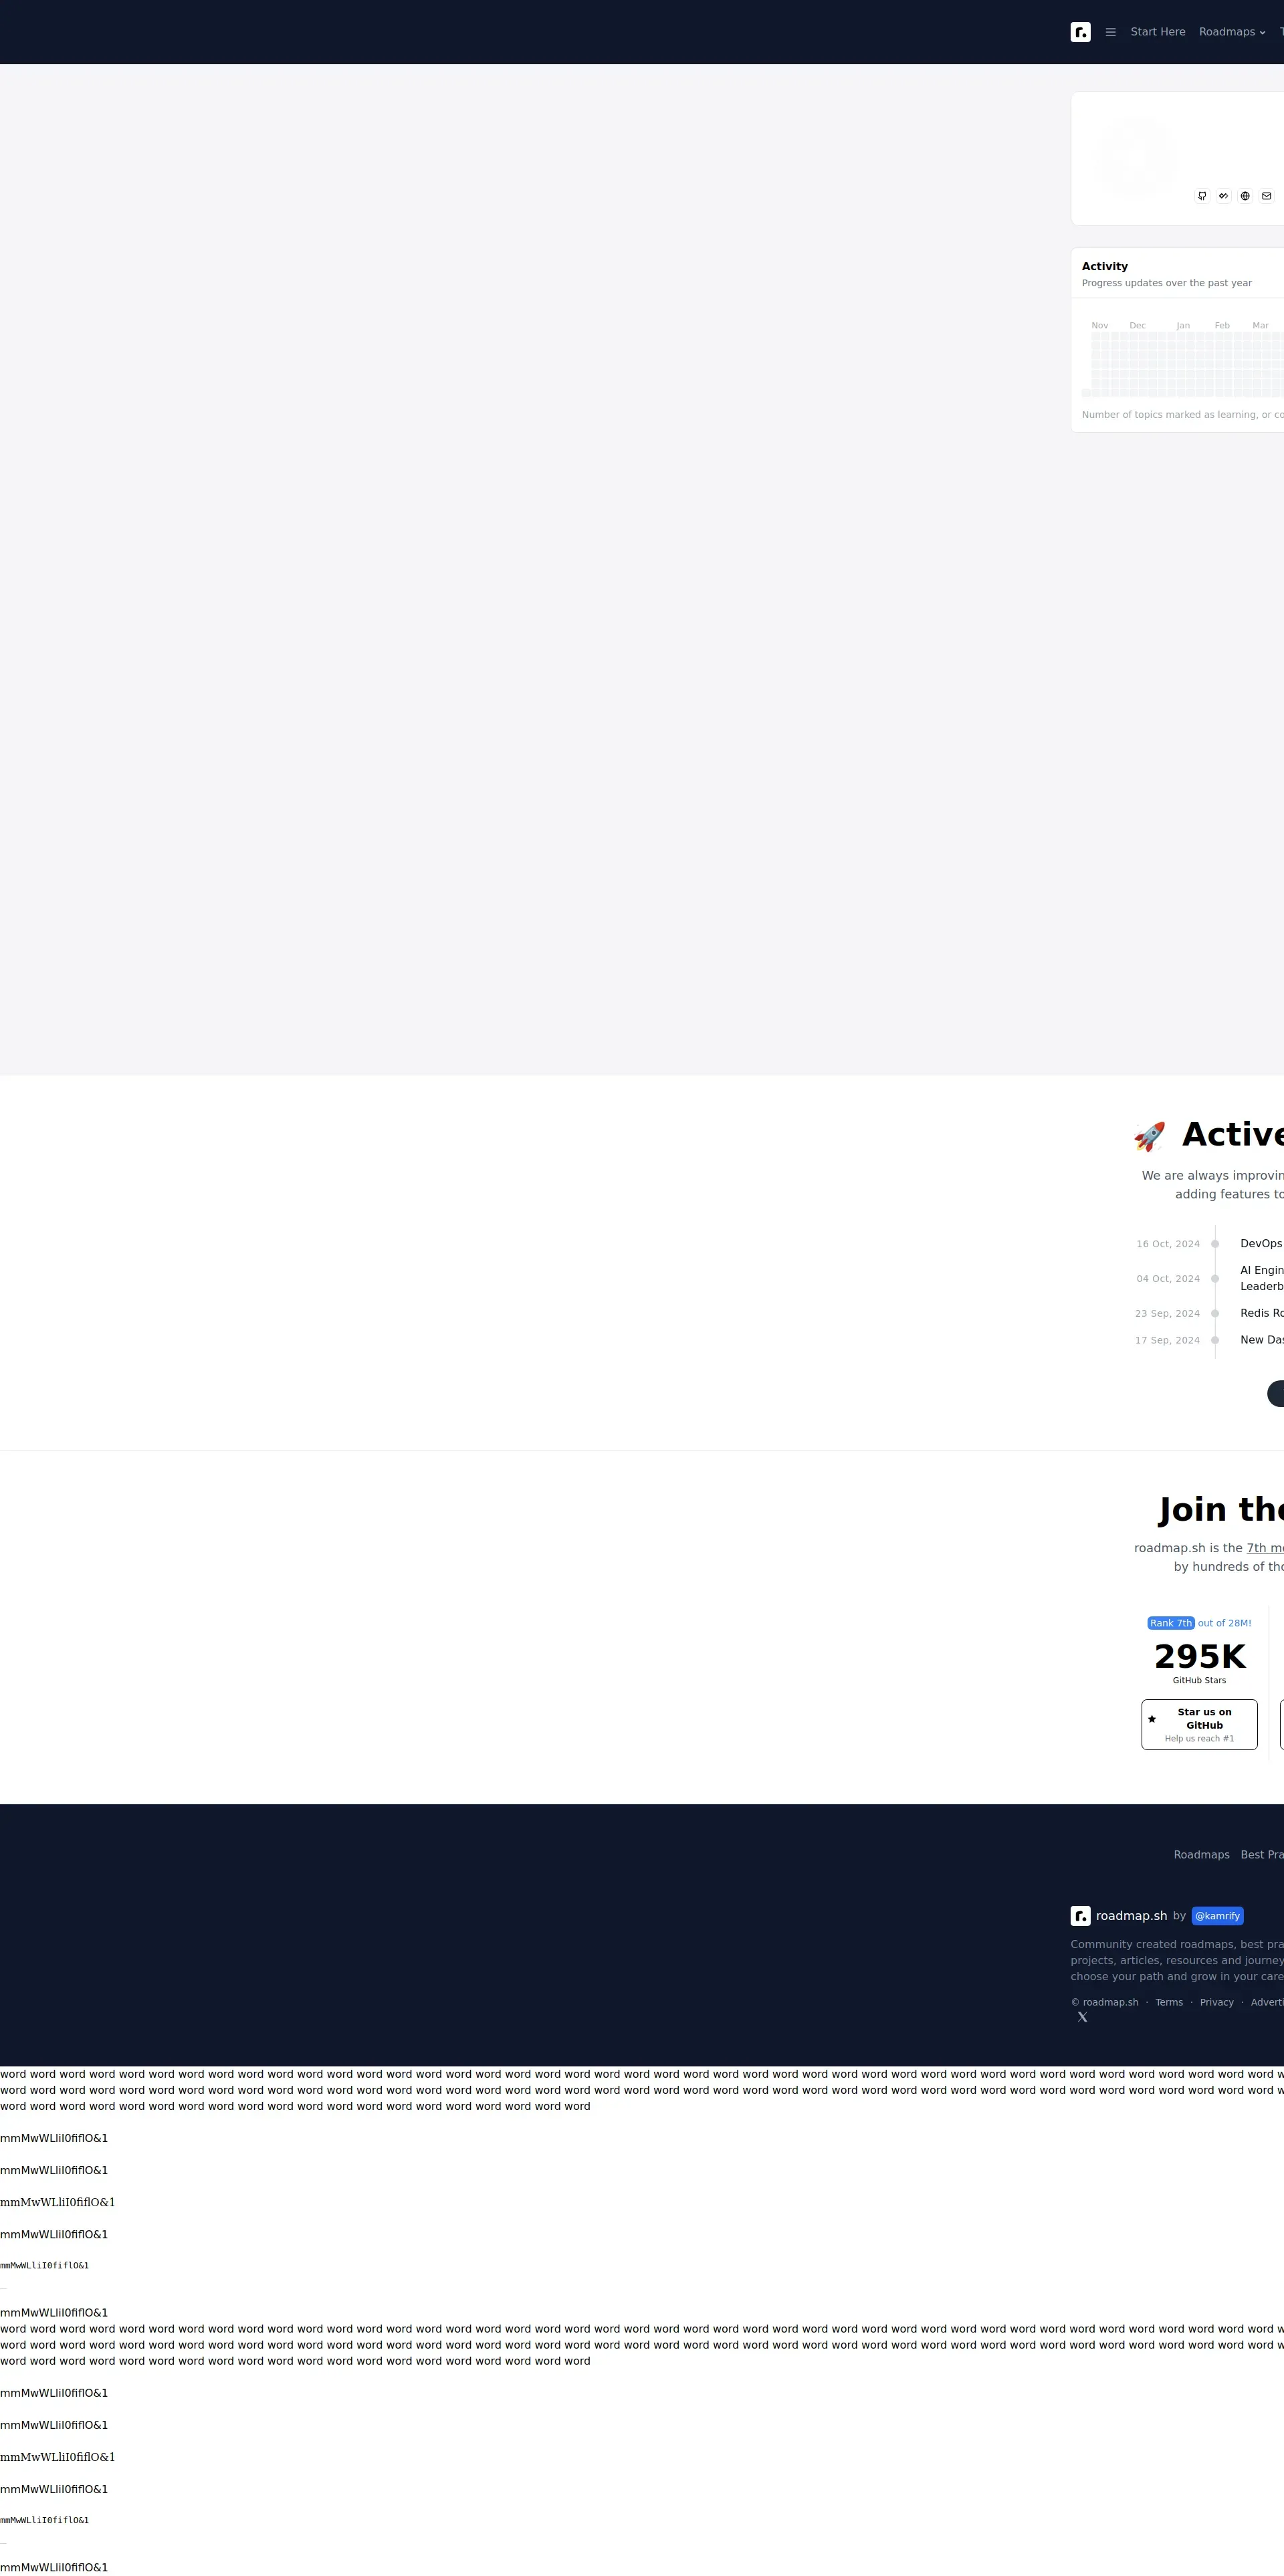The height and width of the screenshot is (2576, 1284).
Task: Open the hamburger menu icon
Action: tap(1110, 32)
